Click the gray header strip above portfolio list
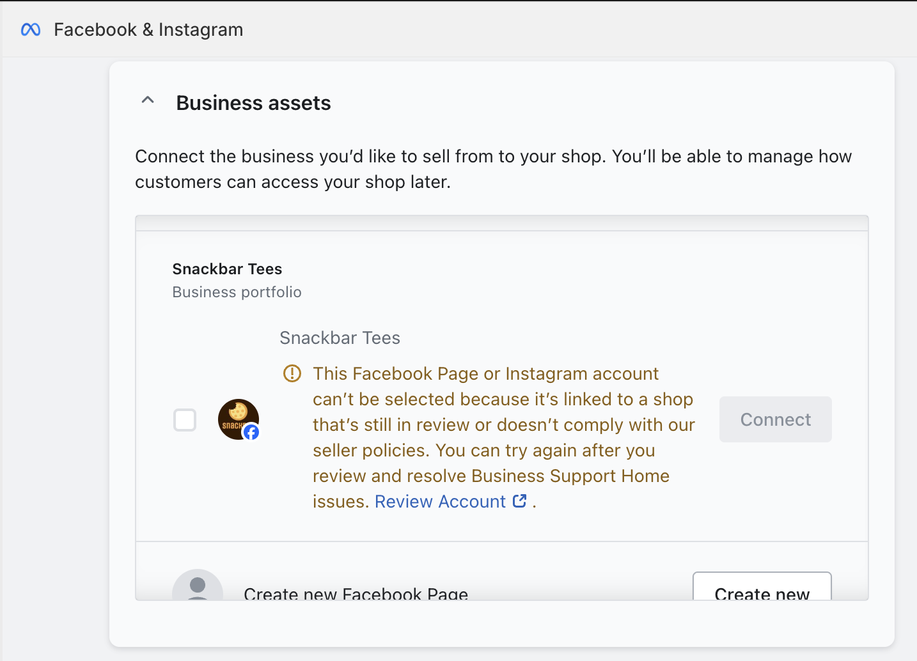 pyautogui.click(x=501, y=223)
